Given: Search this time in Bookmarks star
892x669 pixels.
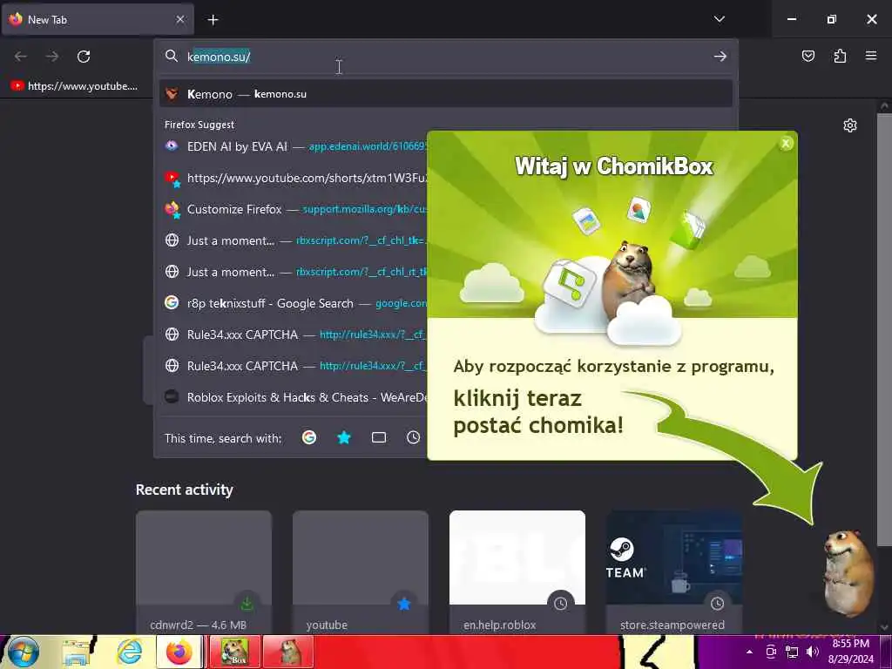Looking at the screenshot, I should point(343,437).
